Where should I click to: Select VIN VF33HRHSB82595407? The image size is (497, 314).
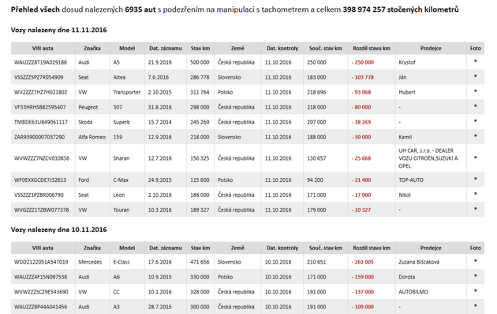40,107
